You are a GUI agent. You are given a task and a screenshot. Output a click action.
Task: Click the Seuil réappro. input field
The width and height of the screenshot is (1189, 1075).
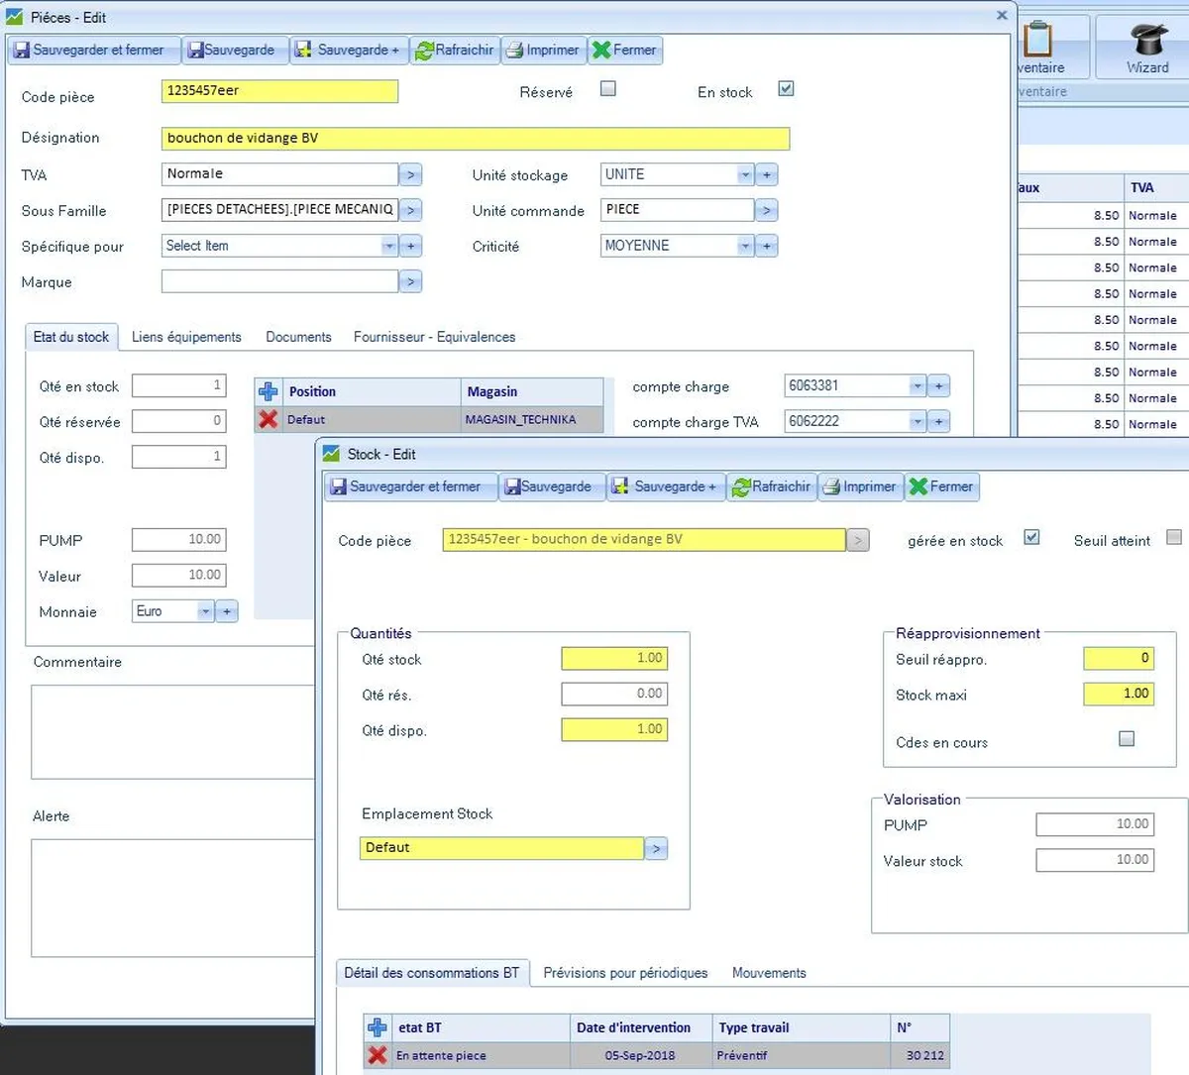(x=1119, y=658)
